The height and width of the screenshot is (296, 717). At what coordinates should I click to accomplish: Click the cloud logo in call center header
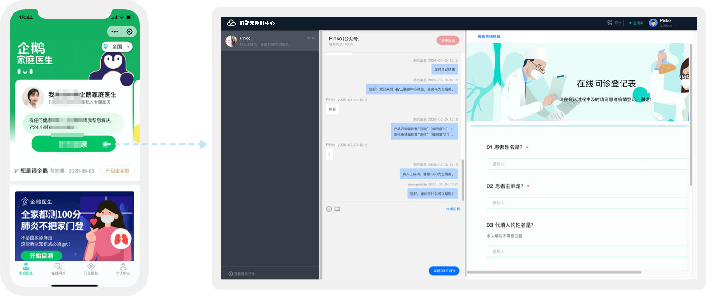coord(231,23)
